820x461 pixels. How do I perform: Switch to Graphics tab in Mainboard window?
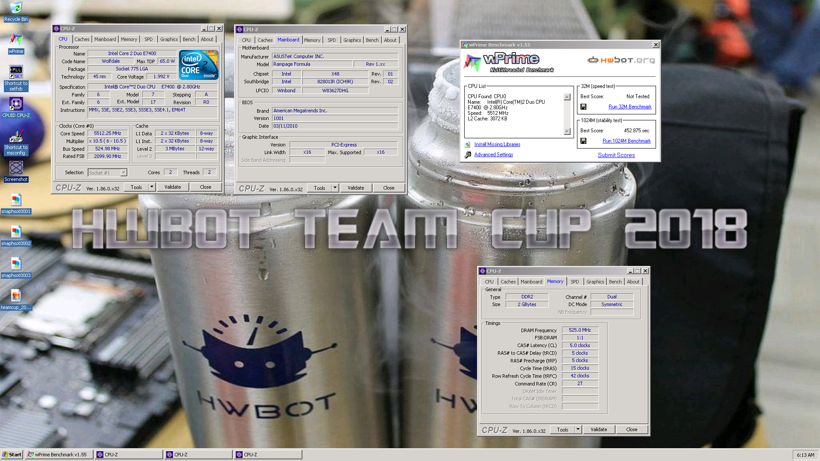352,40
